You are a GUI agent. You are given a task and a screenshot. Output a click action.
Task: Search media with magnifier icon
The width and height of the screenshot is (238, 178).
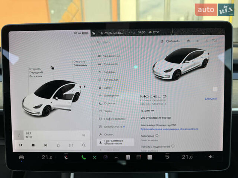pyautogui.click(x=83, y=145)
